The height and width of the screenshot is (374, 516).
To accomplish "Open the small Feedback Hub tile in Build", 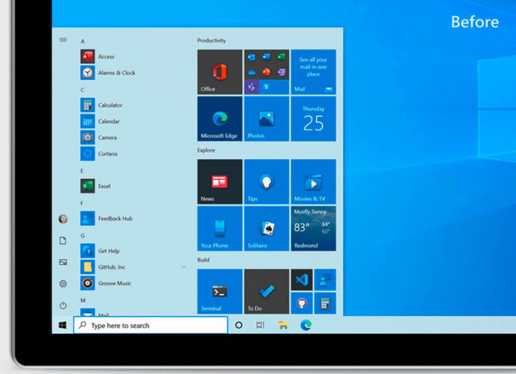I will tap(325, 280).
